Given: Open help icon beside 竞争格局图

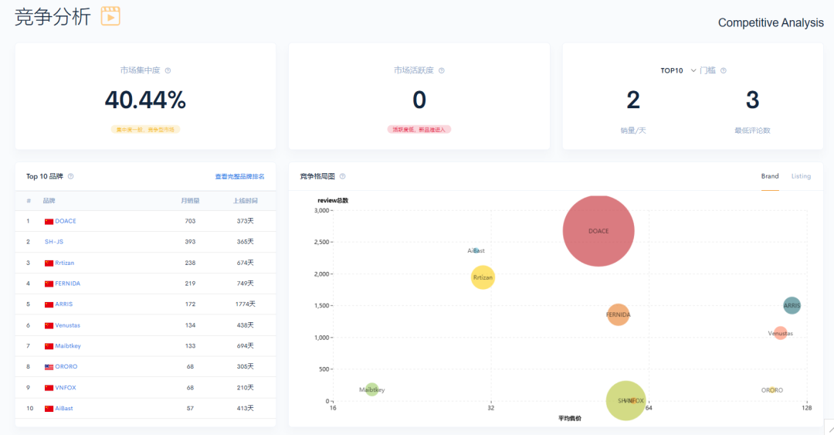Looking at the screenshot, I should (343, 176).
